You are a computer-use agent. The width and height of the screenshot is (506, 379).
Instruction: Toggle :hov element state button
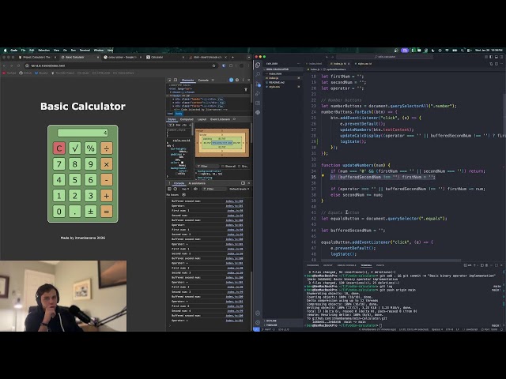coord(178,125)
